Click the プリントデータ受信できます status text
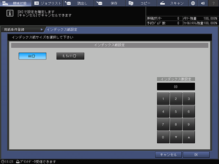The width and height of the screenshot is (219, 164). point(38,162)
